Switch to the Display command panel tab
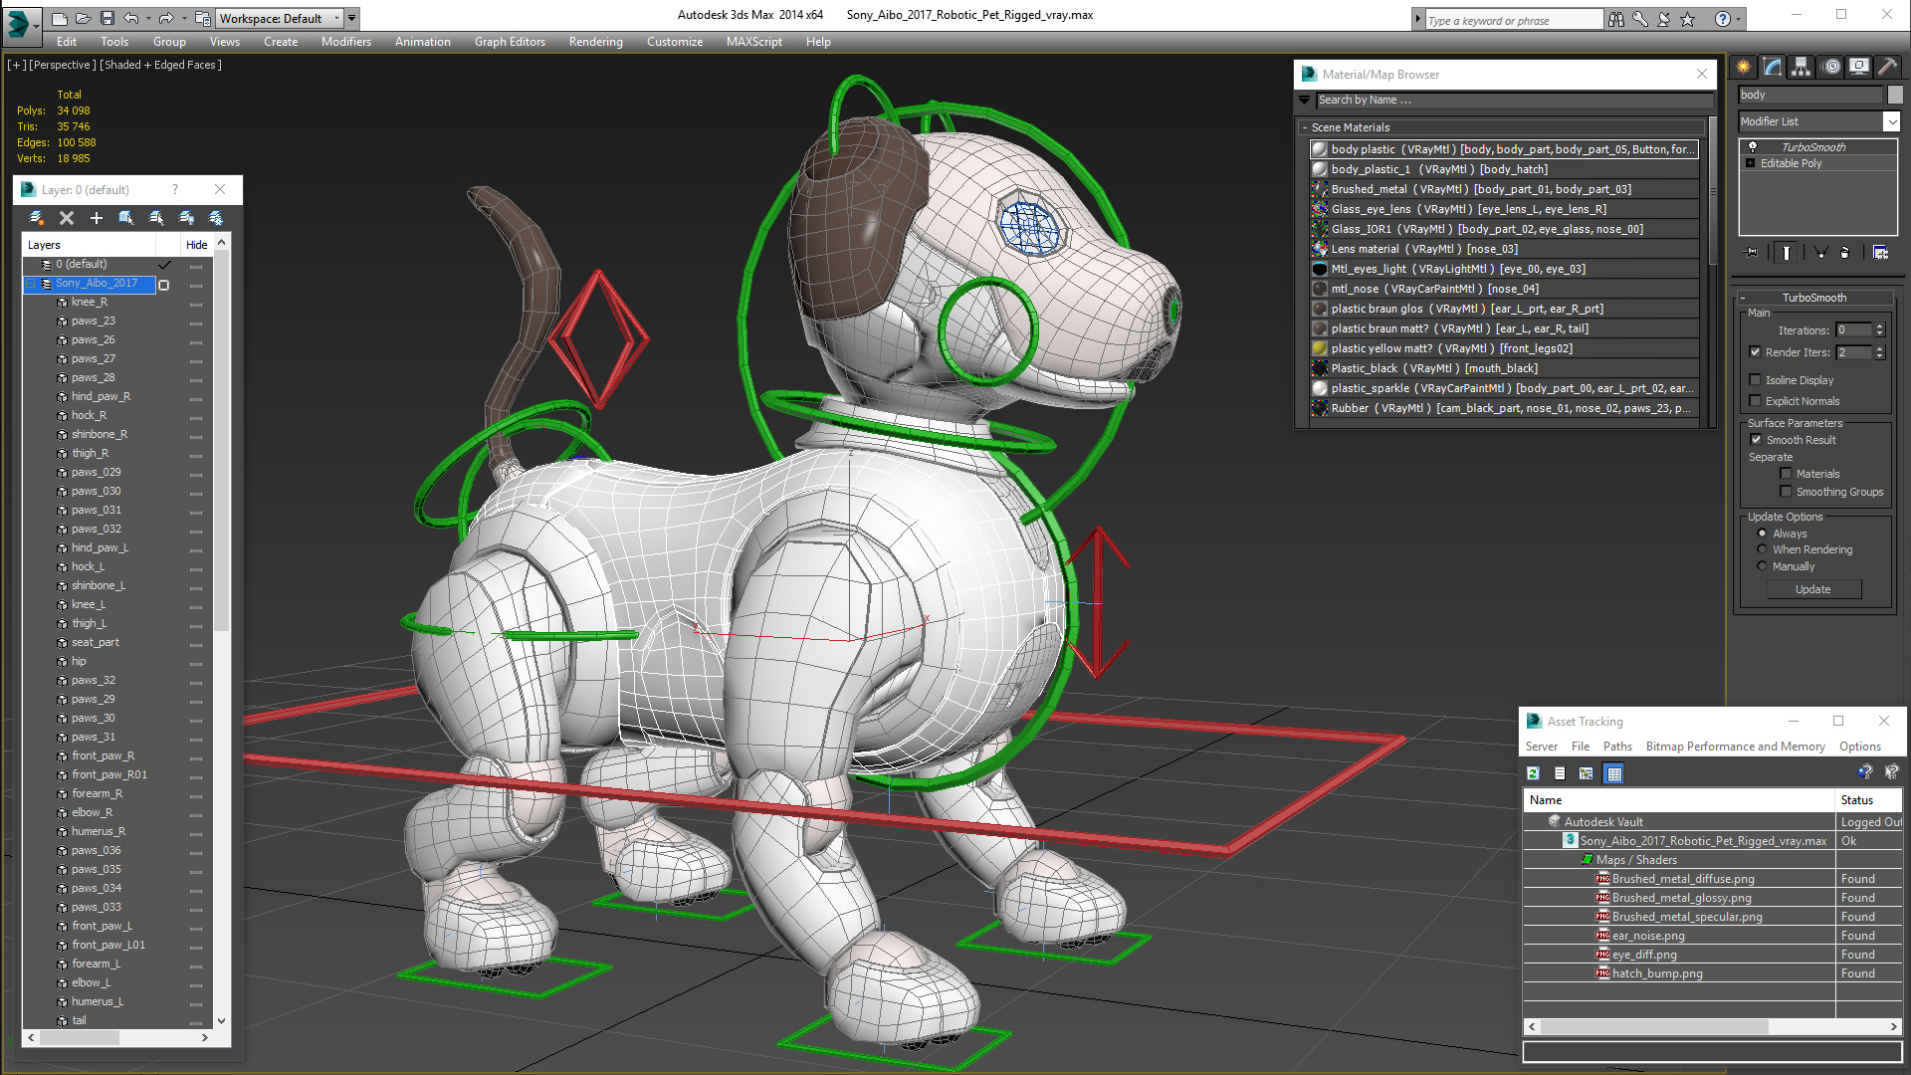The image size is (1911, 1075). click(x=1859, y=67)
